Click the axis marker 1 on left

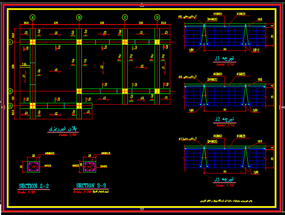(x=11, y=42)
